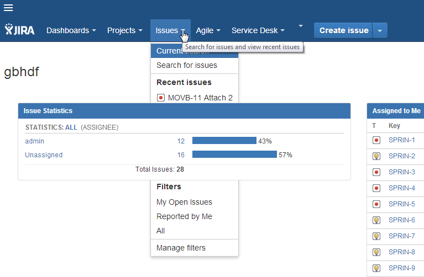Click the lightbulb icon for SPRIN-2
Viewport: 424px width, 277px height.
376,156
